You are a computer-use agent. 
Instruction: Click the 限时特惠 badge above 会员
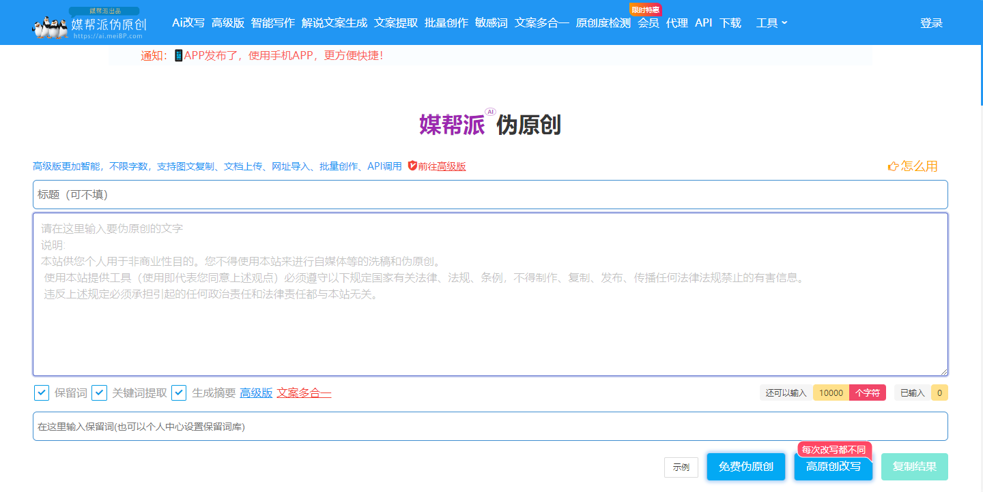[x=645, y=10]
